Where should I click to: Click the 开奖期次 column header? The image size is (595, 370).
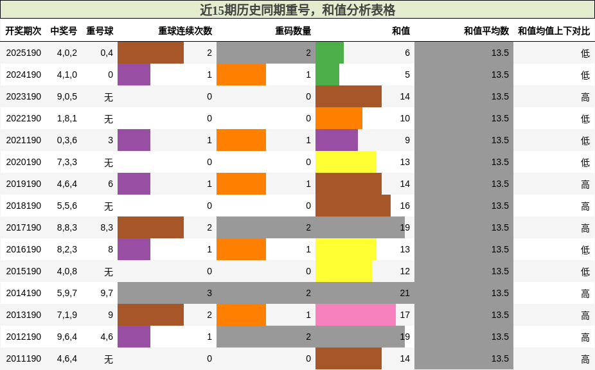[24, 31]
